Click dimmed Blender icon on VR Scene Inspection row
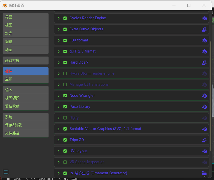This screenshot has height=180, width=214. click(x=204, y=162)
